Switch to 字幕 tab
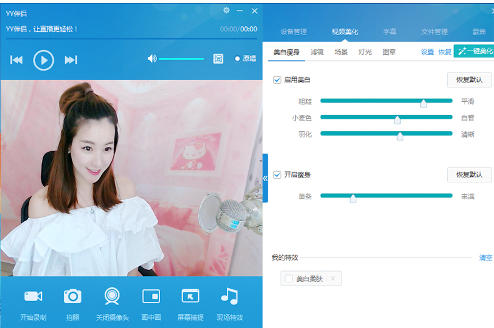This screenshot has height=328, width=494. [390, 32]
